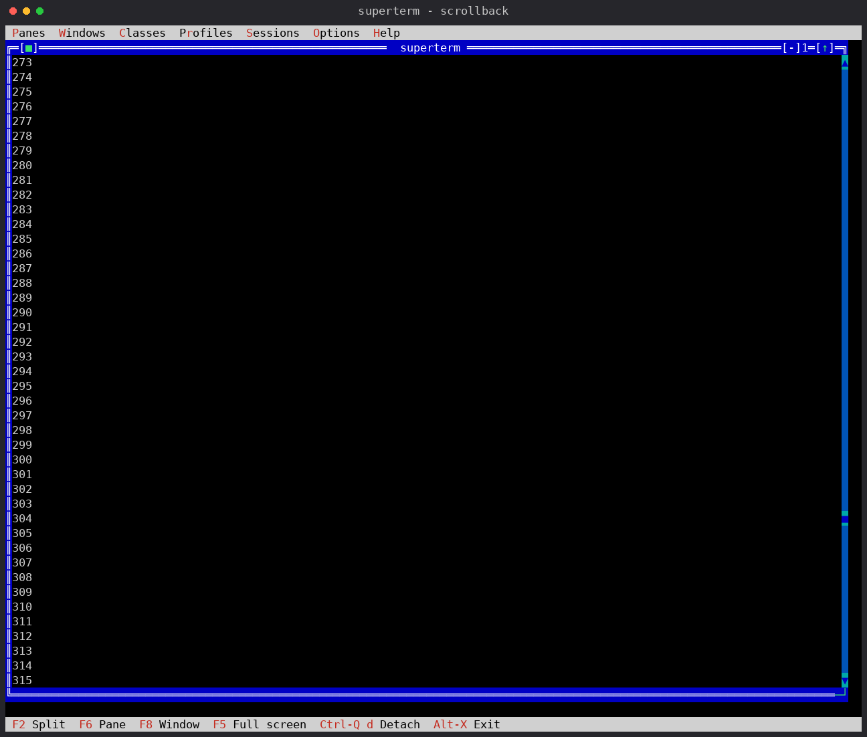
Task: Click line number 285
Action: click(22, 239)
